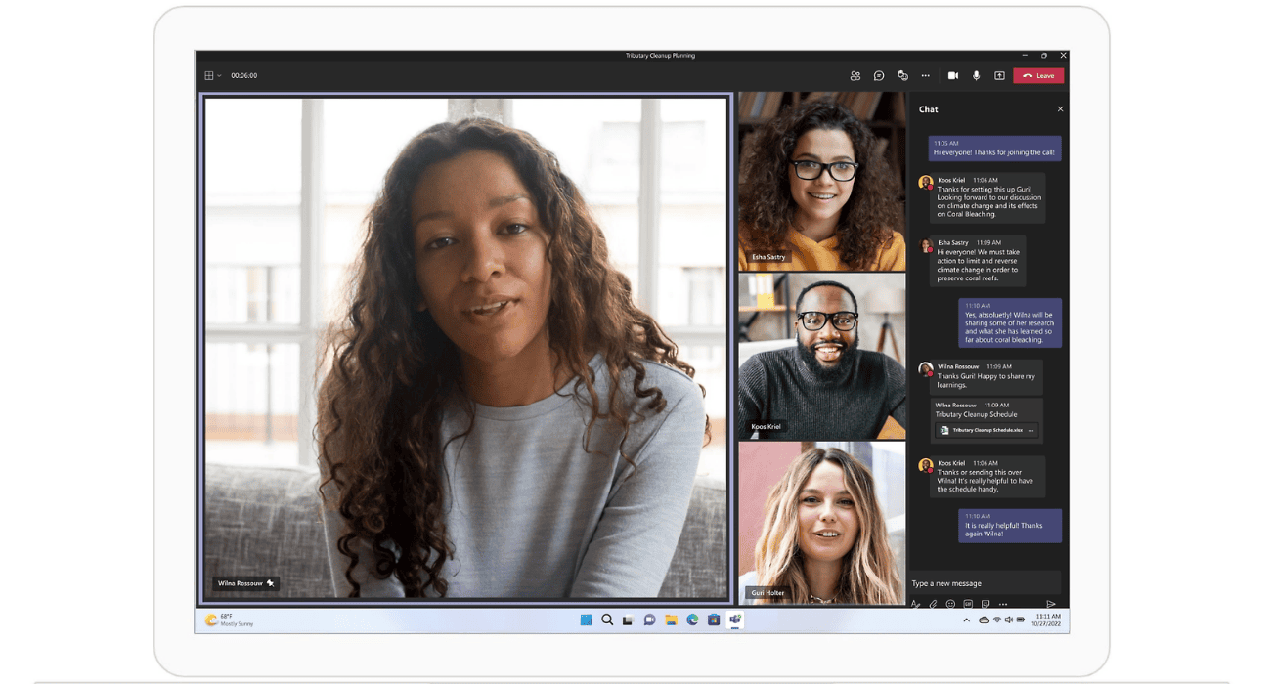Turn off the camera
This screenshot has height=684, width=1271.
click(x=953, y=75)
